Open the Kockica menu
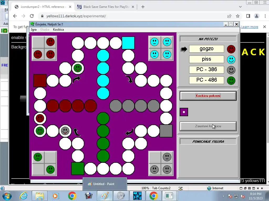The height and width of the screenshot is (201, 269). tap(58, 30)
